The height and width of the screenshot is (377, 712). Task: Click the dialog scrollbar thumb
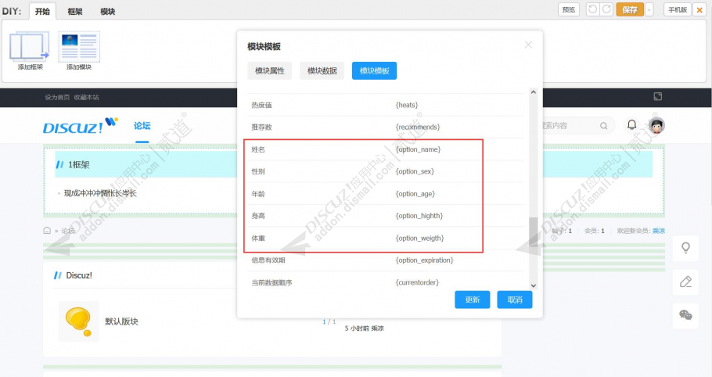coord(534,234)
